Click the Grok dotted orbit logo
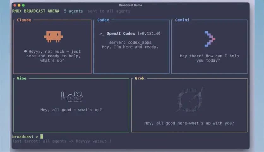 point(190,100)
